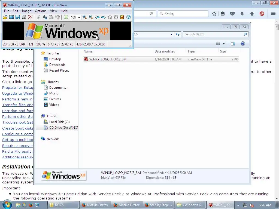Image resolution: width=279 pixels, height=209 pixels.
Task: Open the Videos library
Action: [x=54, y=105]
